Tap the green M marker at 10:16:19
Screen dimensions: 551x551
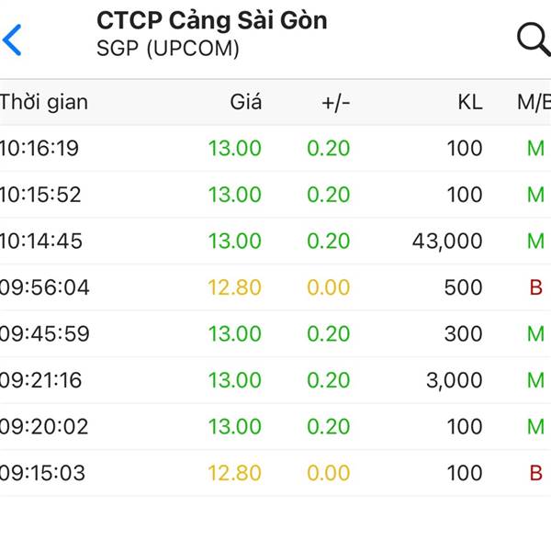pos(536,148)
